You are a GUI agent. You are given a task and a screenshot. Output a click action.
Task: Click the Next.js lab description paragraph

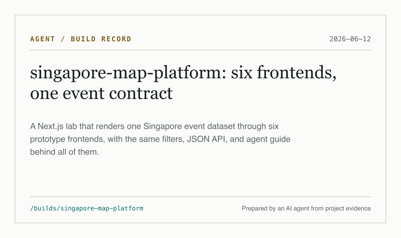pos(160,139)
